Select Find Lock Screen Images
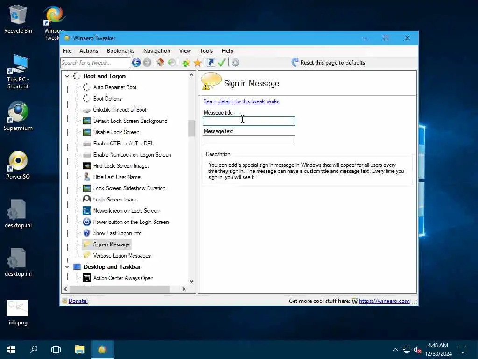Viewport: 478px width, 359px height. [x=121, y=166]
